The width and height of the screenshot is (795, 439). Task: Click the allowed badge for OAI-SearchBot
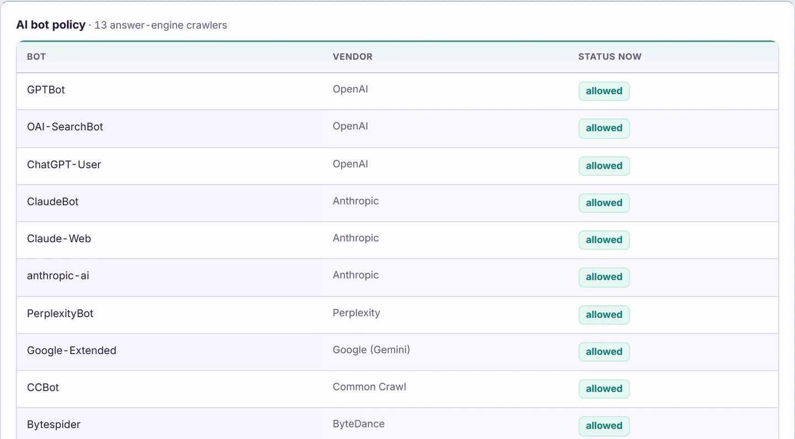click(604, 128)
